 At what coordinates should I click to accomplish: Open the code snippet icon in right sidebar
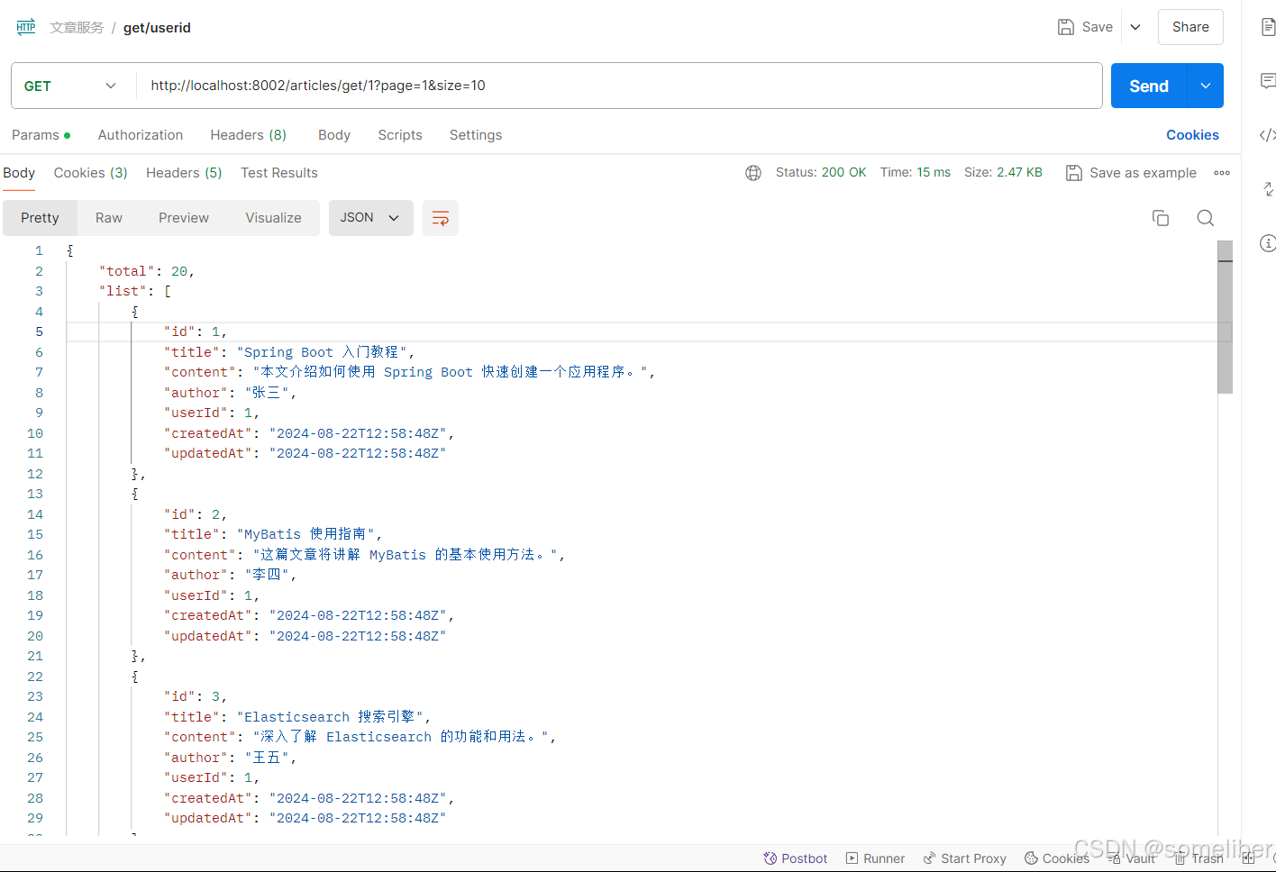tap(1268, 135)
